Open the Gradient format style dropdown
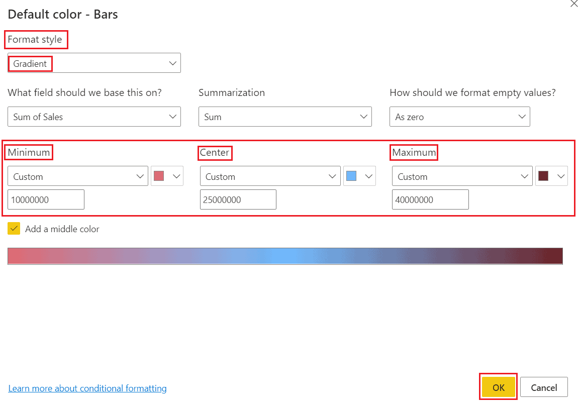 94,63
